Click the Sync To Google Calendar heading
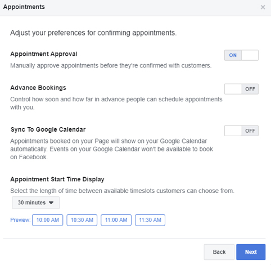 click(x=48, y=129)
